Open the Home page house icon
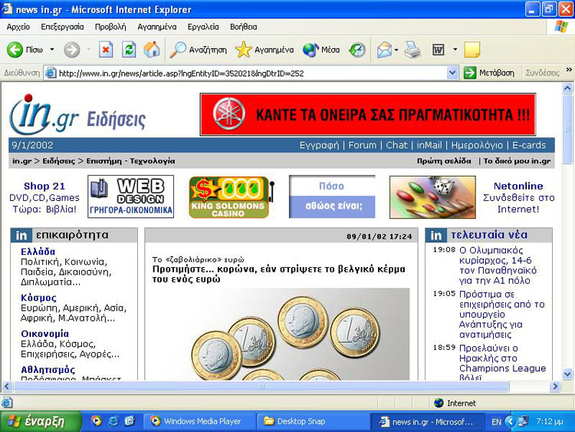575x432 pixels. 152,50
